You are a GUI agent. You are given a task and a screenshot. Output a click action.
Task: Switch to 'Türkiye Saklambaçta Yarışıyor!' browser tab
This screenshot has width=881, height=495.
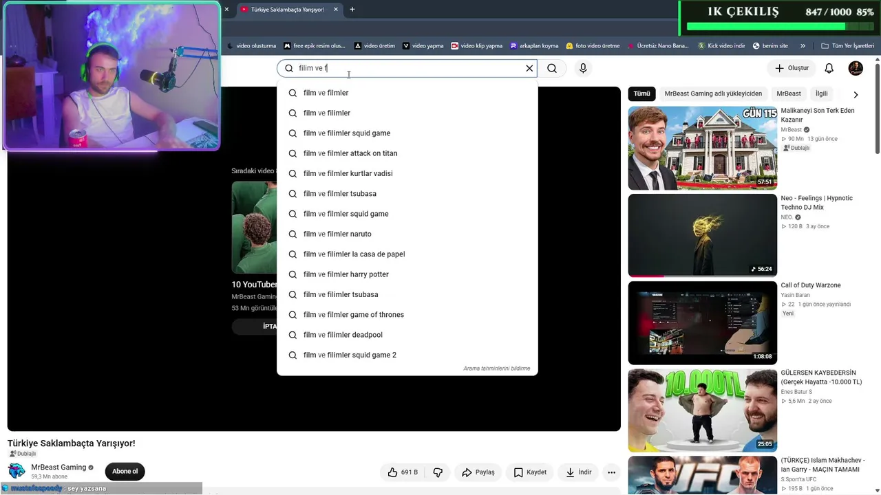289,10
